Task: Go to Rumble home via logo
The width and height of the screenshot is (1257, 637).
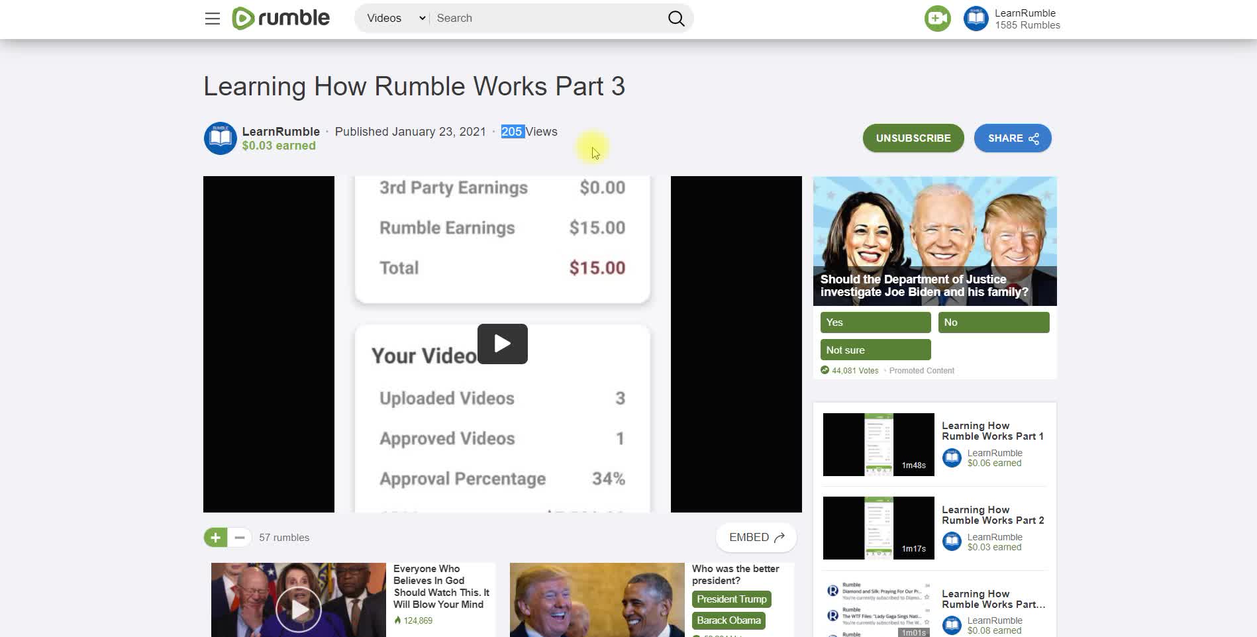Action: pyautogui.click(x=281, y=18)
